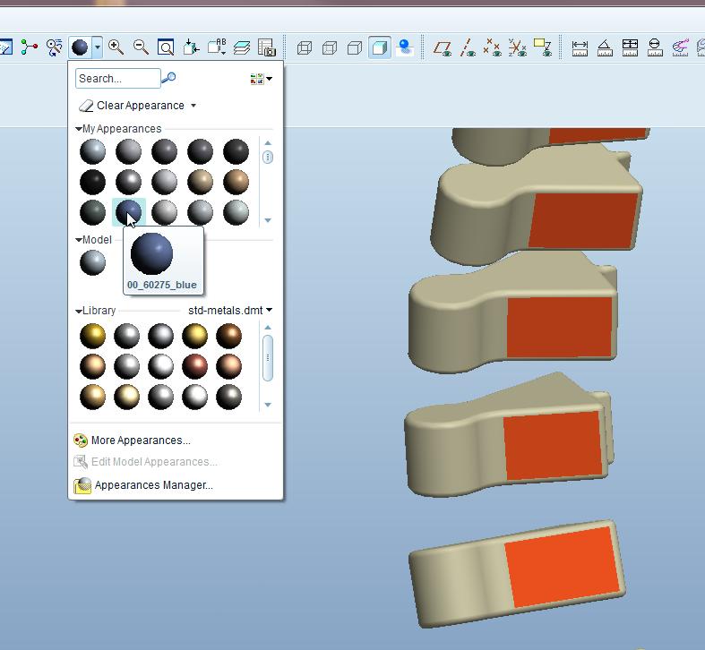Collapse the My Appearances section
Image resolution: width=705 pixels, height=650 pixels.
coord(79,129)
